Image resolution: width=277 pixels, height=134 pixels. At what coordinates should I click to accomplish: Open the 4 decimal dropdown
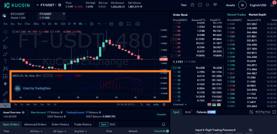180,104
